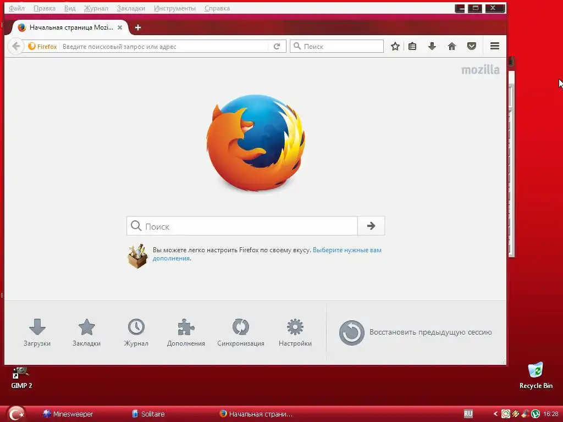Click the mozilla wordmark link
This screenshot has width=563, height=422.
pyautogui.click(x=480, y=70)
